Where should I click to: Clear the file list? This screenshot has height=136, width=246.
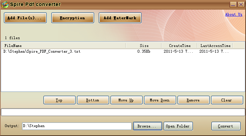point(227,100)
